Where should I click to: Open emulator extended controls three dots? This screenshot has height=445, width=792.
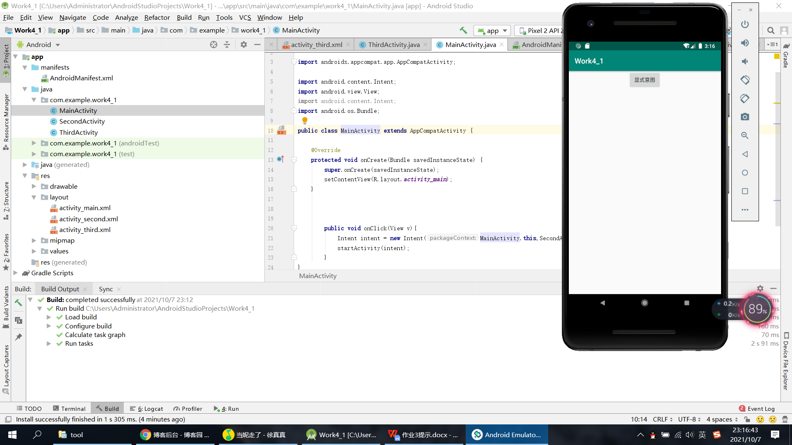pyautogui.click(x=745, y=210)
